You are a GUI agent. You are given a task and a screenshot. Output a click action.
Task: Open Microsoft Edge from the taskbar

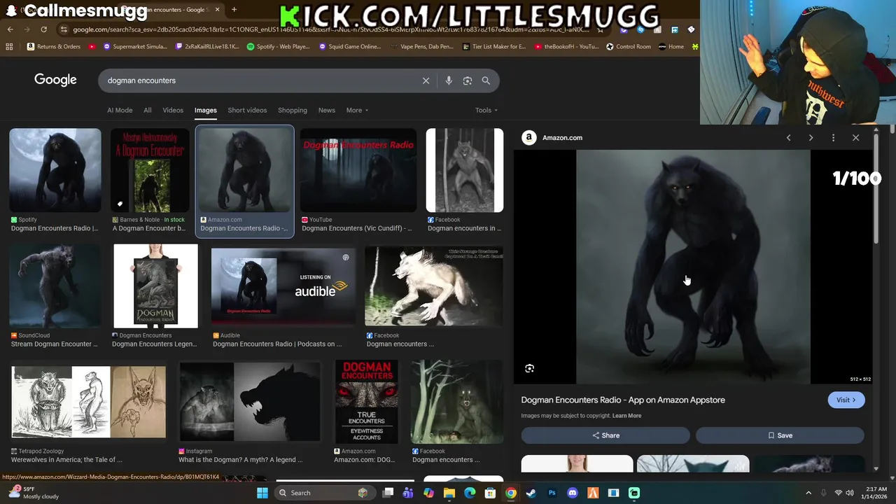pos(470,493)
